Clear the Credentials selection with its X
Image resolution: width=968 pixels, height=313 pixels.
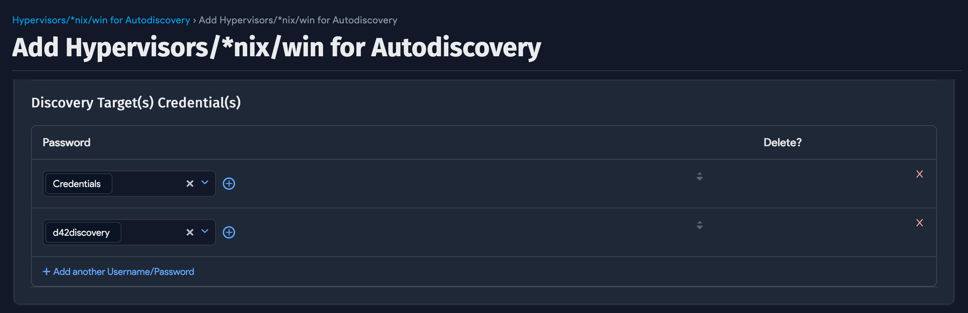point(190,184)
